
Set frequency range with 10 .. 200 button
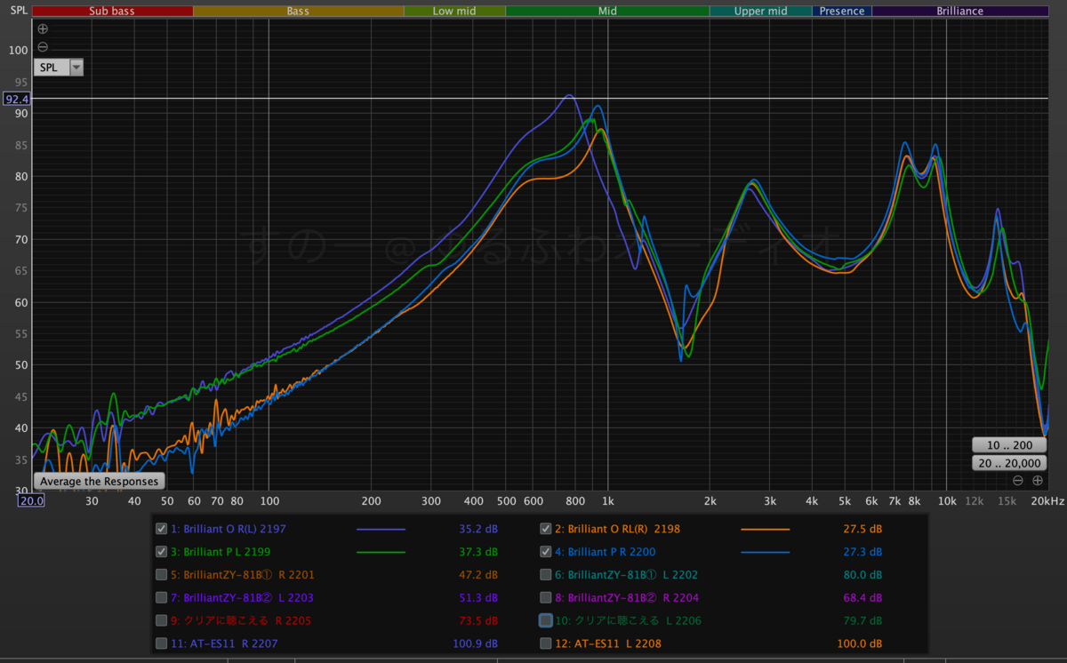(1007, 444)
